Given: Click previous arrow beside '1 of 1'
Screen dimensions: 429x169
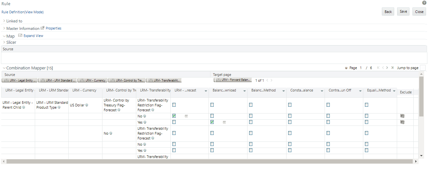Looking at the screenshot, I should pyautogui.click(x=267, y=80).
